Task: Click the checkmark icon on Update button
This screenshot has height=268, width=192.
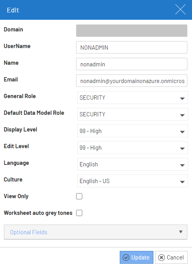Action: [126, 258]
